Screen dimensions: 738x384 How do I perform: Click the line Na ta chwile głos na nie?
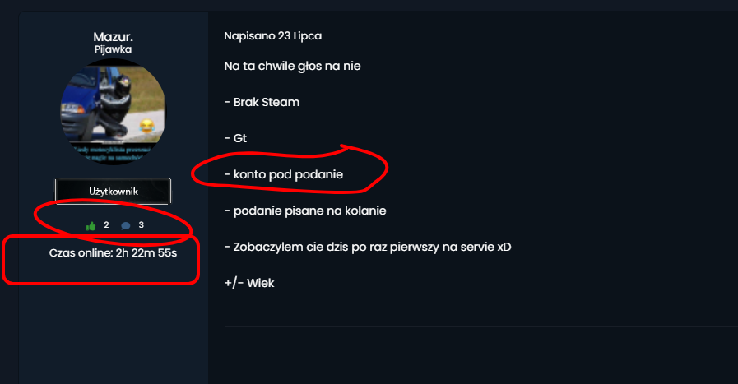click(292, 66)
